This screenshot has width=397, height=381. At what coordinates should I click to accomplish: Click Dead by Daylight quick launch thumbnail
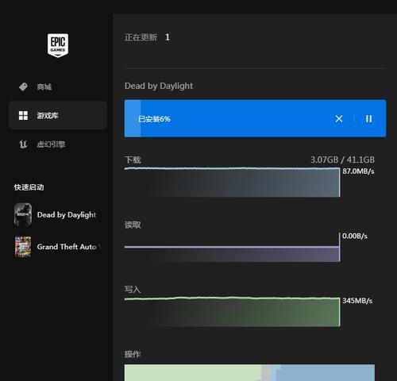[x=23, y=214]
